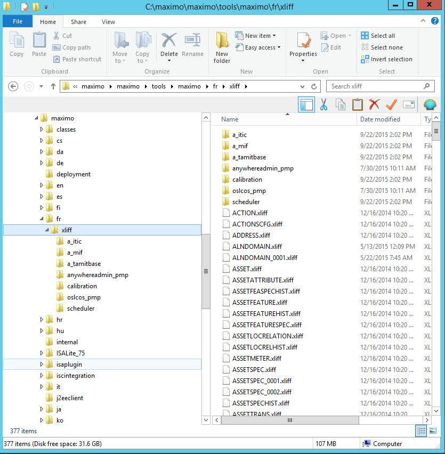Click Quick Access new folder icon
The image size is (445, 454).
pyautogui.click(x=36, y=6)
